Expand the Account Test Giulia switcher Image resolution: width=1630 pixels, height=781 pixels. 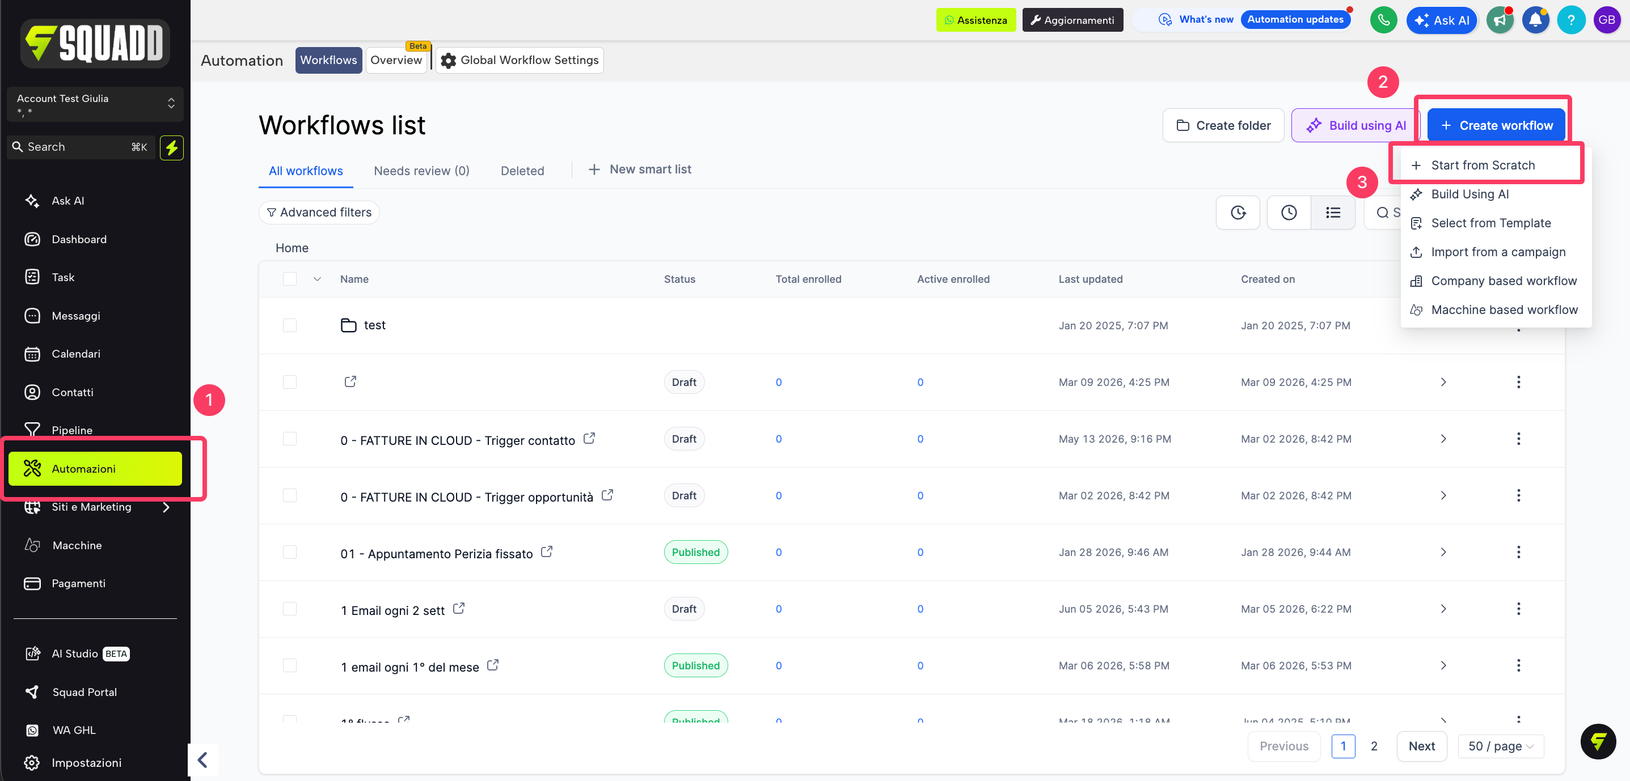pyautogui.click(x=95, y=104)
